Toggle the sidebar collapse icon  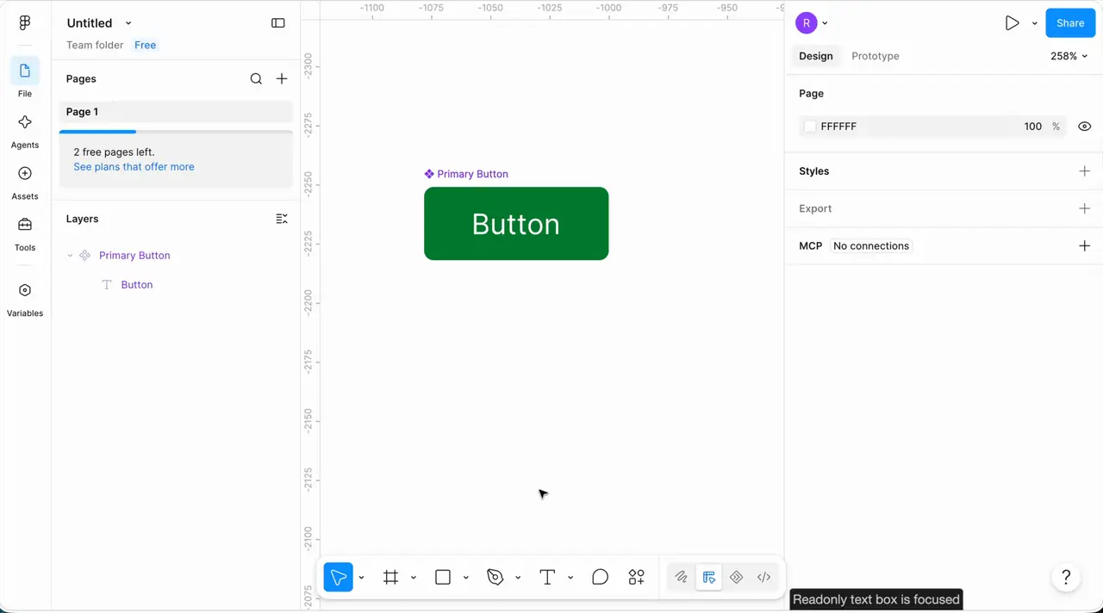point(278,23)
